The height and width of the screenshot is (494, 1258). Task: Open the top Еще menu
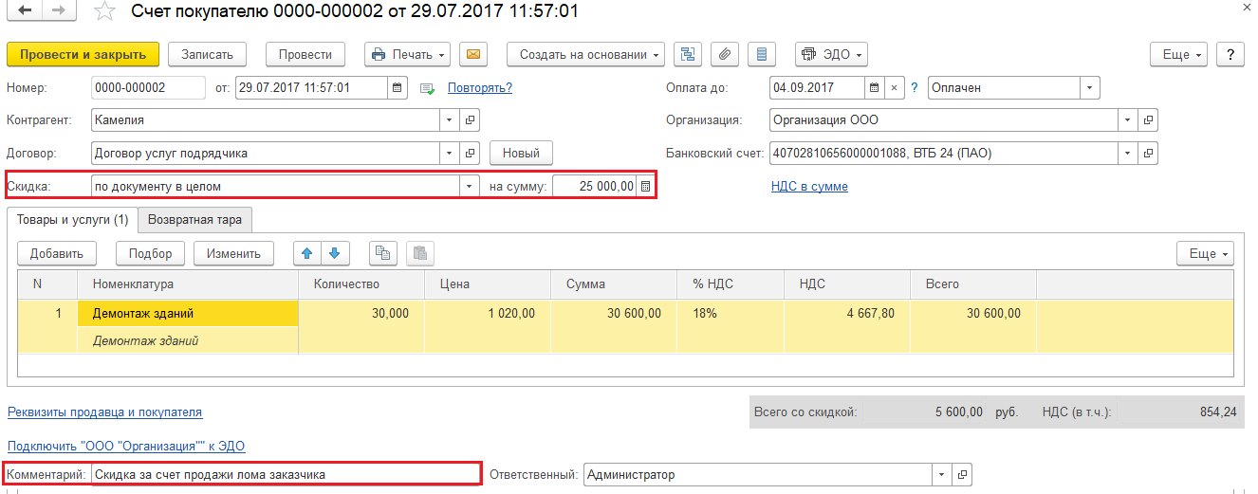(1178, 54)
